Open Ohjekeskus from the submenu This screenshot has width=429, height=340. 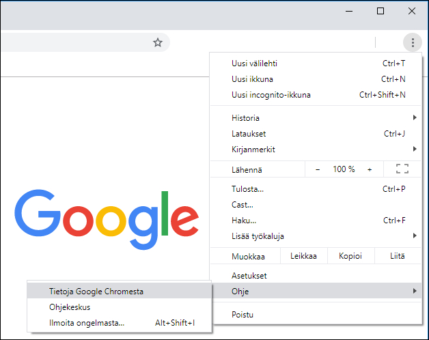(x=120, y=307)
